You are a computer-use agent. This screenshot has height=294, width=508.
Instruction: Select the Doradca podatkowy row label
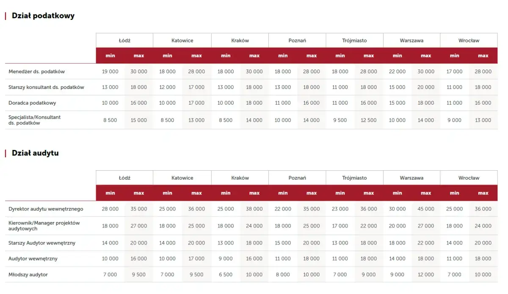coord(32,103)
